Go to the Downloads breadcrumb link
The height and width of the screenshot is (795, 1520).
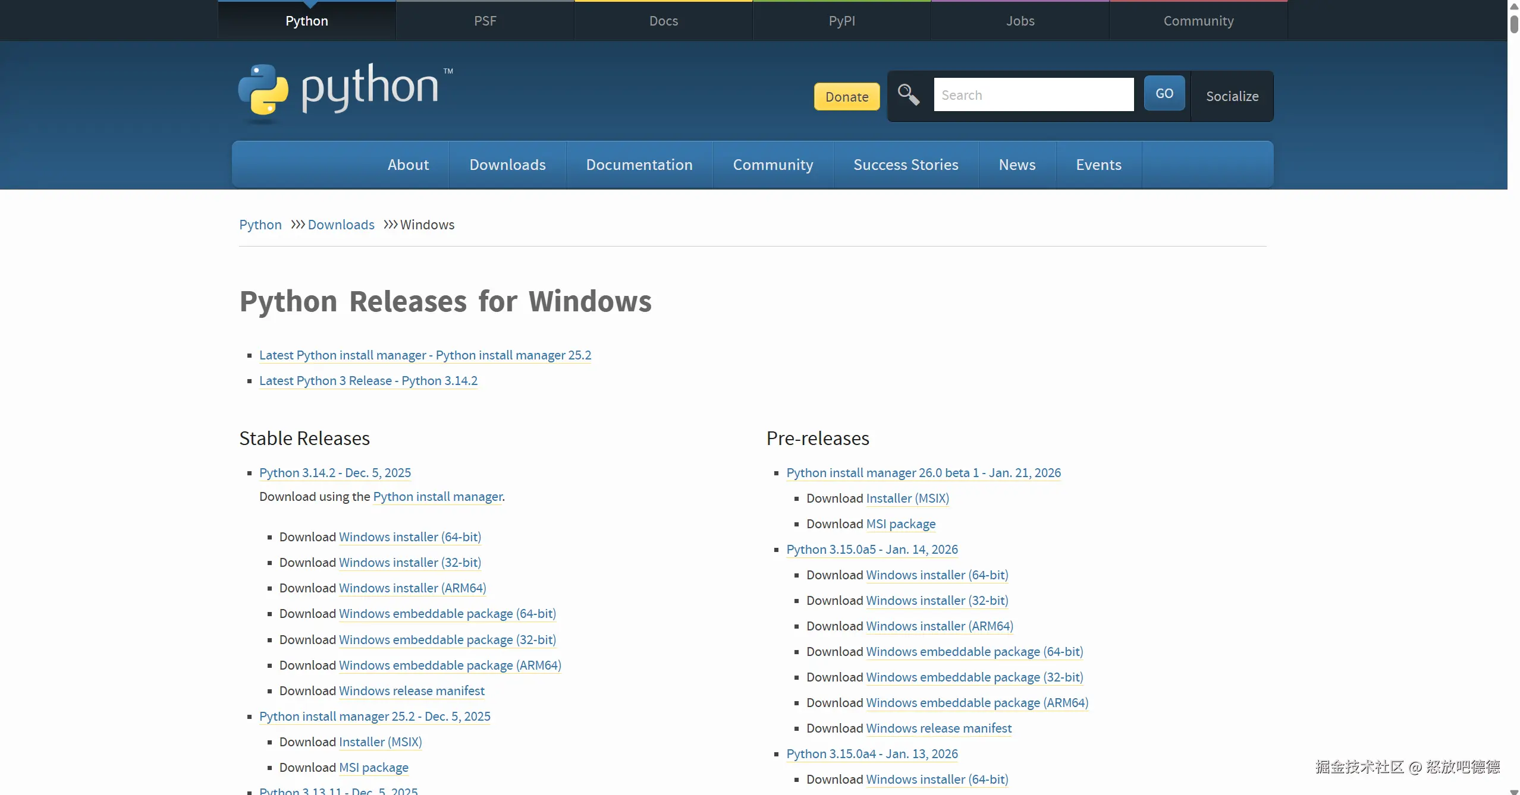click(341, 225)
